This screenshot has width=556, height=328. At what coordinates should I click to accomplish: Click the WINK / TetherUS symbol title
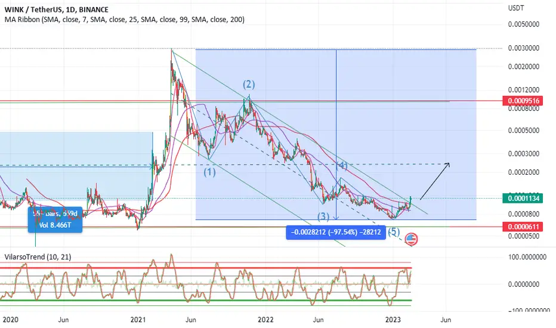tap(57, 10)
